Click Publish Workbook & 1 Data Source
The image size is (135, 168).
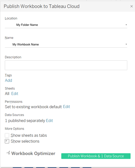pyautogui.click(x=96, y=156)
